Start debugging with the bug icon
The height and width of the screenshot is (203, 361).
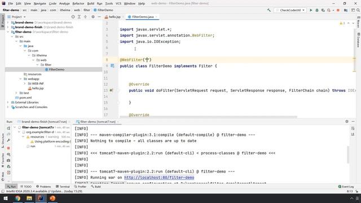tap(317, 10)
